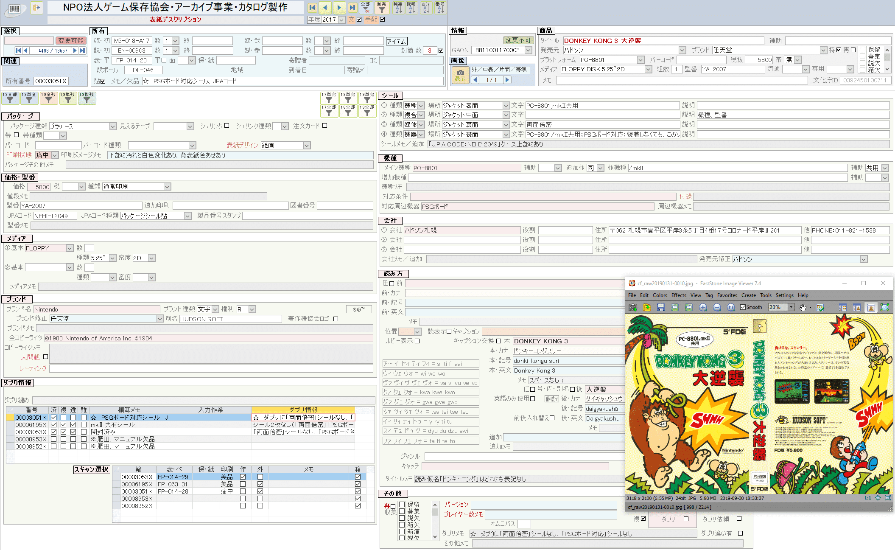Open FastStone File menu
The height and width of the screenshot is (550, 895).
[x=632, y=295]
